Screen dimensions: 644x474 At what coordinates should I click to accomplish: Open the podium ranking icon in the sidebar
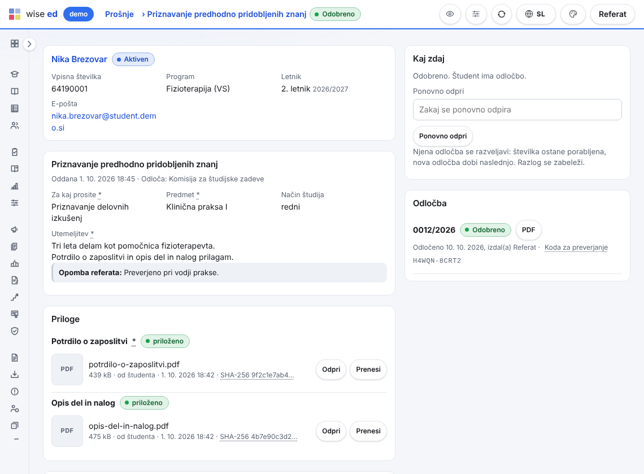[x=15, y=263]
